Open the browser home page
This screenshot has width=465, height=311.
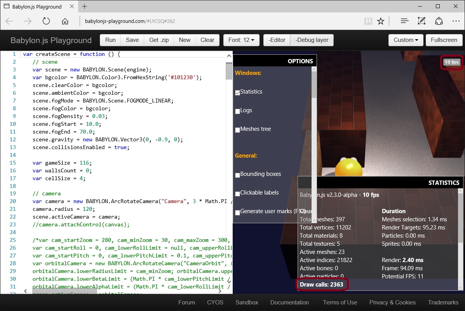pos(65,21)
